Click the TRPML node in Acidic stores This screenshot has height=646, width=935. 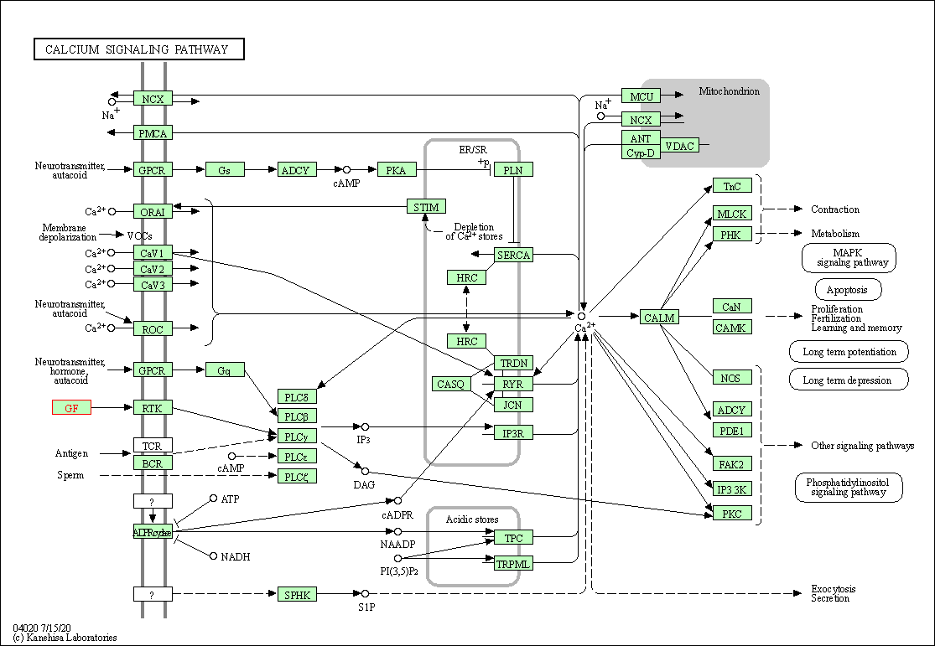(x=513, y=562)
